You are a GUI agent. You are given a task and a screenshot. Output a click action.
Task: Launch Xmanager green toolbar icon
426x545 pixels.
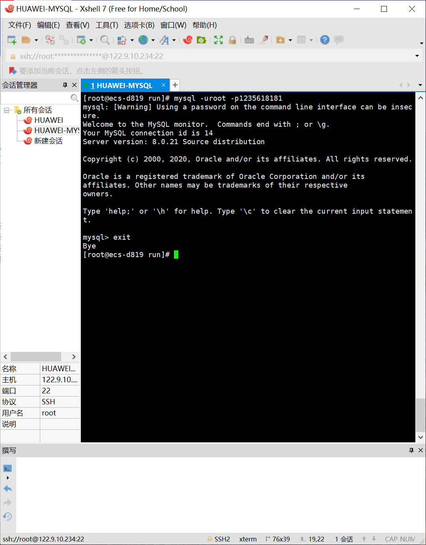point(202,40)
